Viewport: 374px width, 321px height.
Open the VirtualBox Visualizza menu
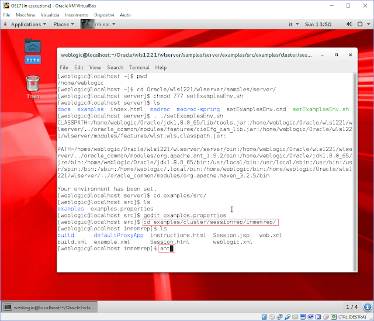point(50,15)
